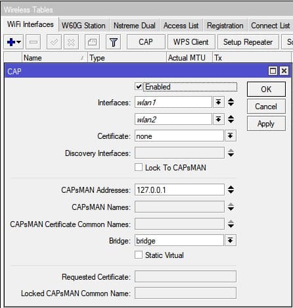Click the CAPsMAN Certificate Common Names field
This screenshot has height=308, width=293.
(179, 224)
